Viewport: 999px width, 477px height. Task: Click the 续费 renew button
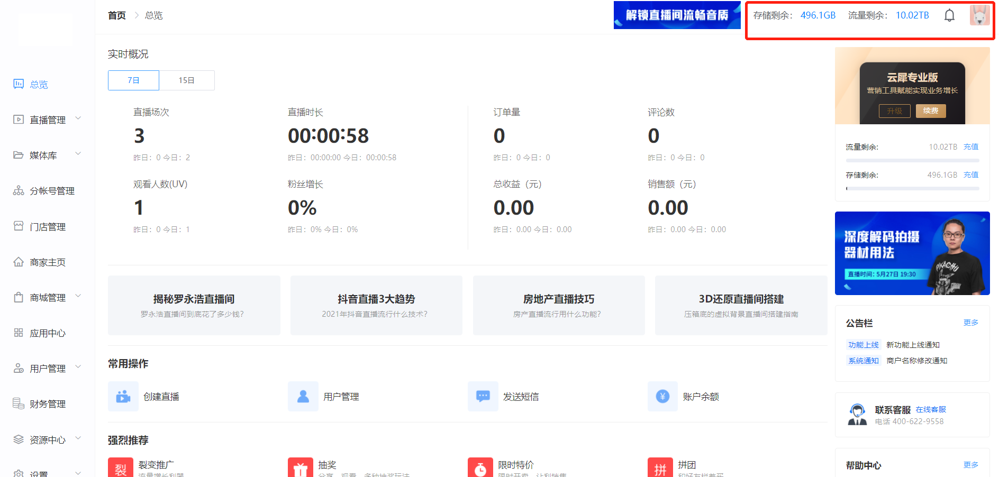[931, 111]
